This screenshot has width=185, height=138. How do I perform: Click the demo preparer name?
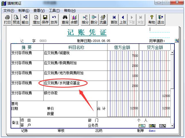152,131
